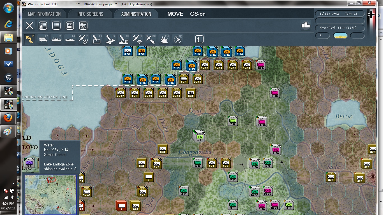Image resolution: width=383 pixels, height=215 pixels.
Task: Switch to the ADMINISTRATION tab
Action: [136, 14]
